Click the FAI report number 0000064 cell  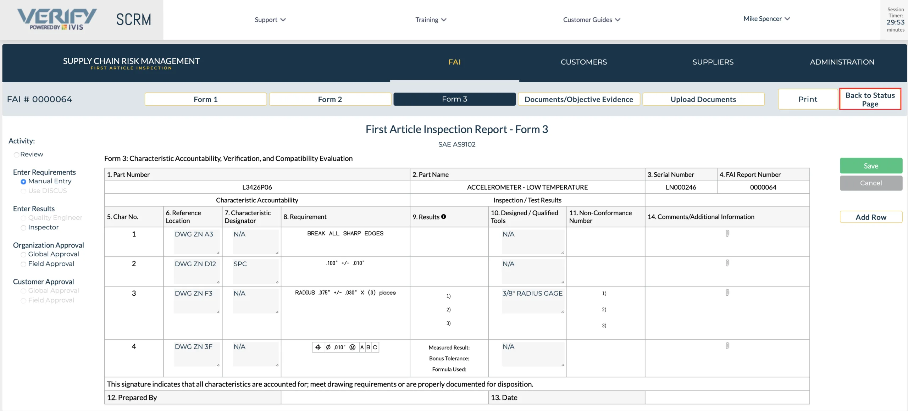pyautogui.click(x=763, y=187)
